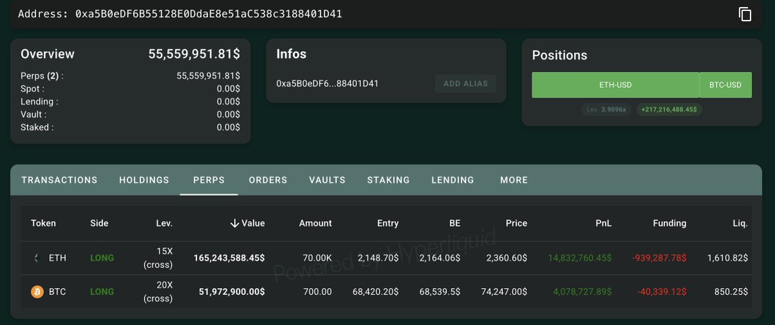Image resolution: width=775 pixels, height=325 pixels.
Task: Go to the Orders tab
Action: [x=268, y=180]
